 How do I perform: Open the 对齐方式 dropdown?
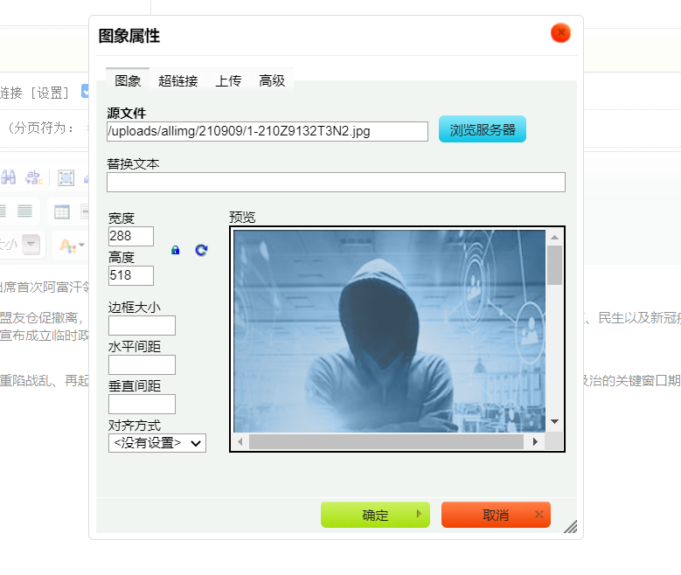(x=156, y=443)
